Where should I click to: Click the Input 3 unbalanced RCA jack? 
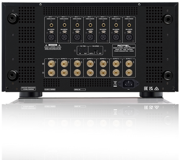[77, 25]
